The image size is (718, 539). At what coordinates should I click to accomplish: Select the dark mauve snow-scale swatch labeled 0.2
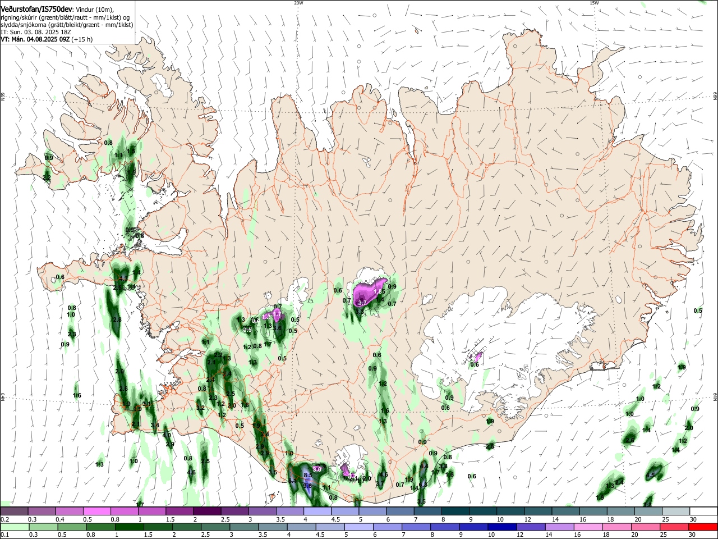click(14, 511)
